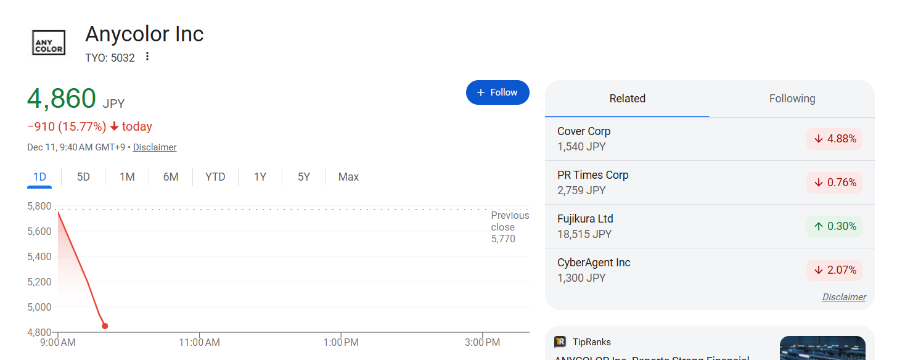Viewport: 897px width, 360px height.
Task: Open the Disclaimer link under the price
Action: tap(155, 147)
